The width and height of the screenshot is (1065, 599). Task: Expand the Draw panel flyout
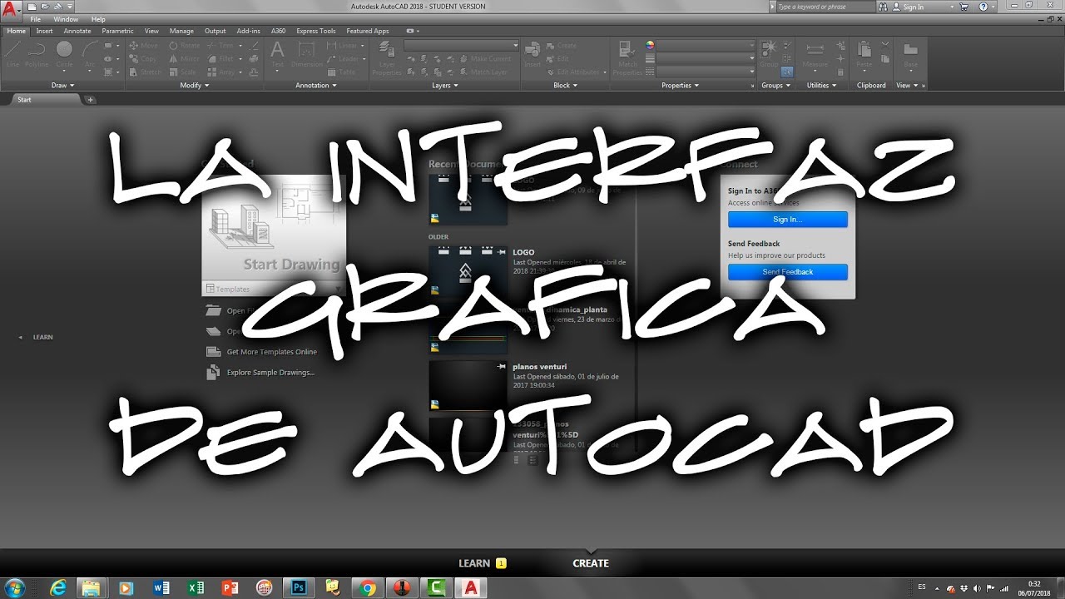tap(63, 85)
